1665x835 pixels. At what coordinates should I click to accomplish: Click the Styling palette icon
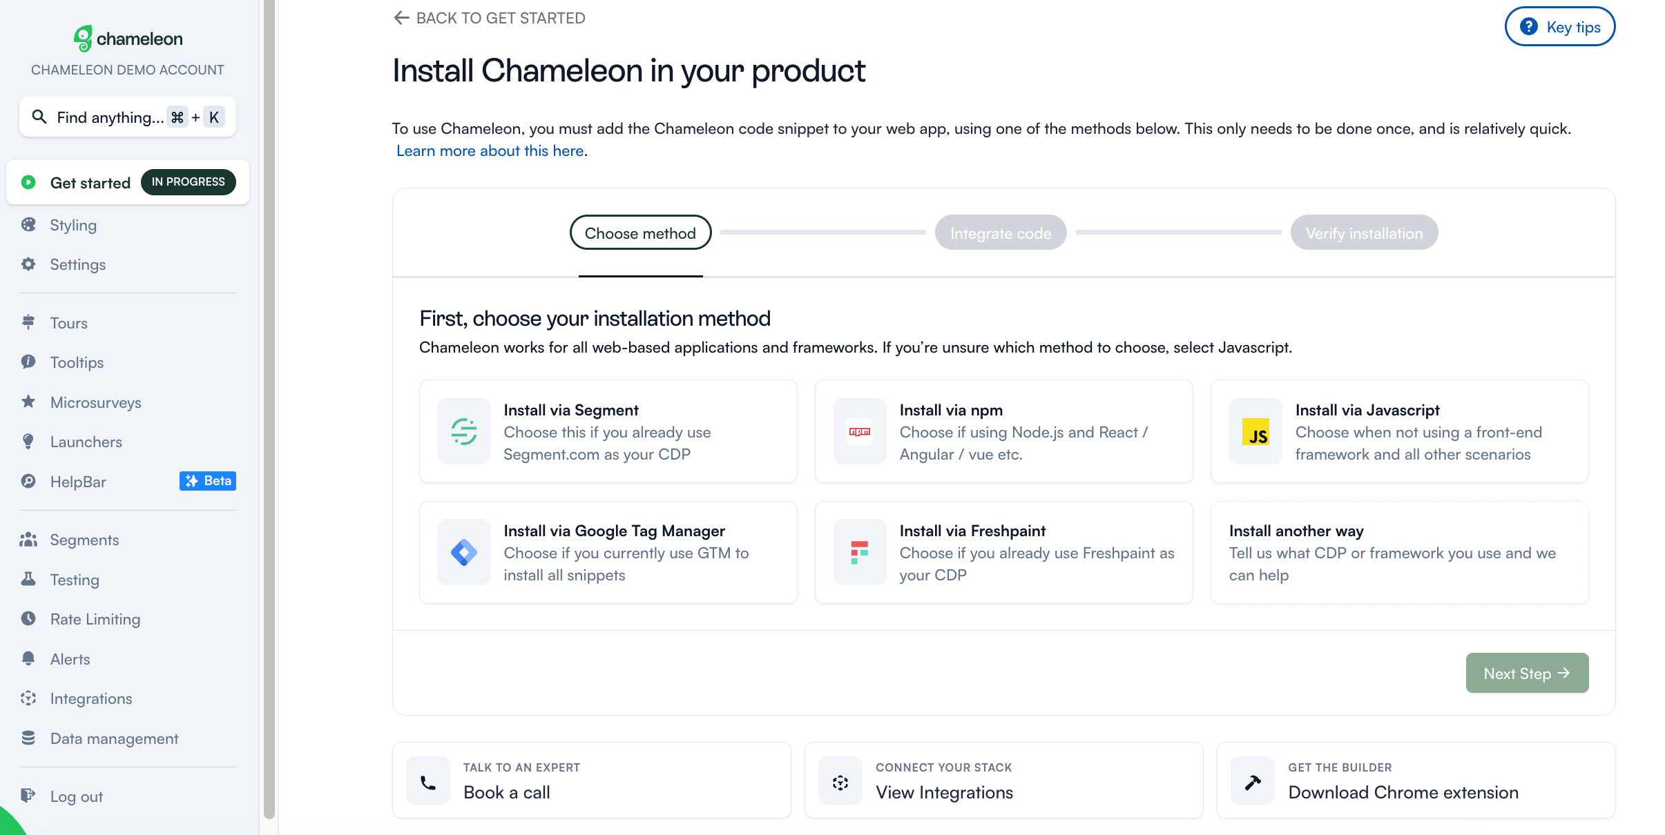click(x=28, y=225)
